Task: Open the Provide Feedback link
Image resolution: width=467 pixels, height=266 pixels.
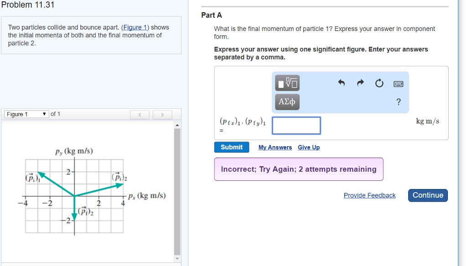Action: 369,195
